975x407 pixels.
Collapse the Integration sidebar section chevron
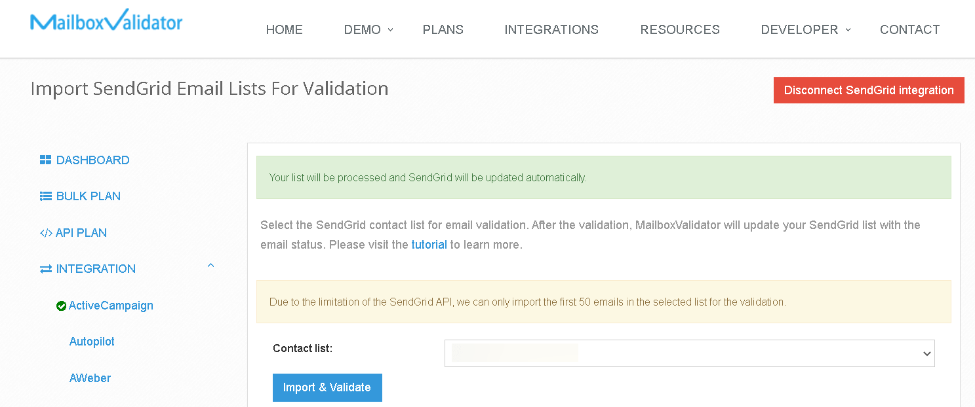click(210, 266)
